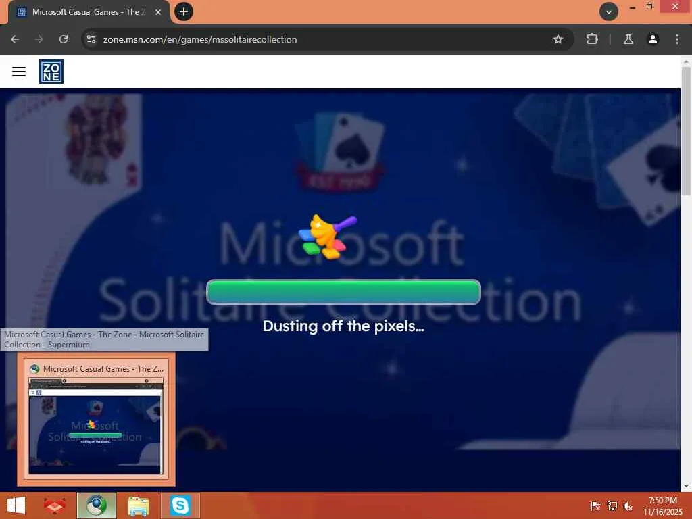Screen dimensions: 692x519
Task: Click the page vertical scrollbar thumb
Action: [x=686, y=130]
